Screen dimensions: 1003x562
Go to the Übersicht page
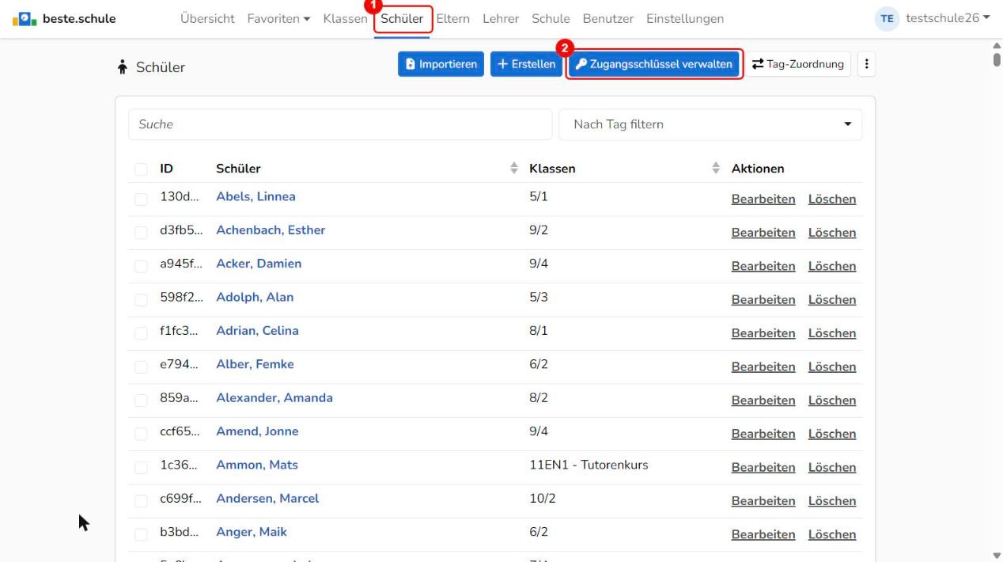click(208, 19)
